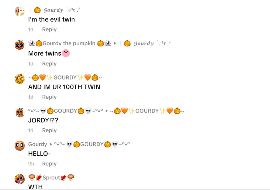Open italic Gourdy username of the first comment
Viewport: 270px width, 190px height.
point(55,10)
